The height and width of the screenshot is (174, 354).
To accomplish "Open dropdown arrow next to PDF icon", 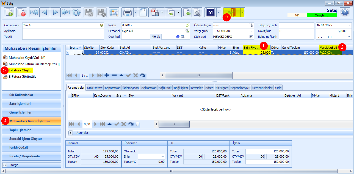I will (x=162, y=12).
